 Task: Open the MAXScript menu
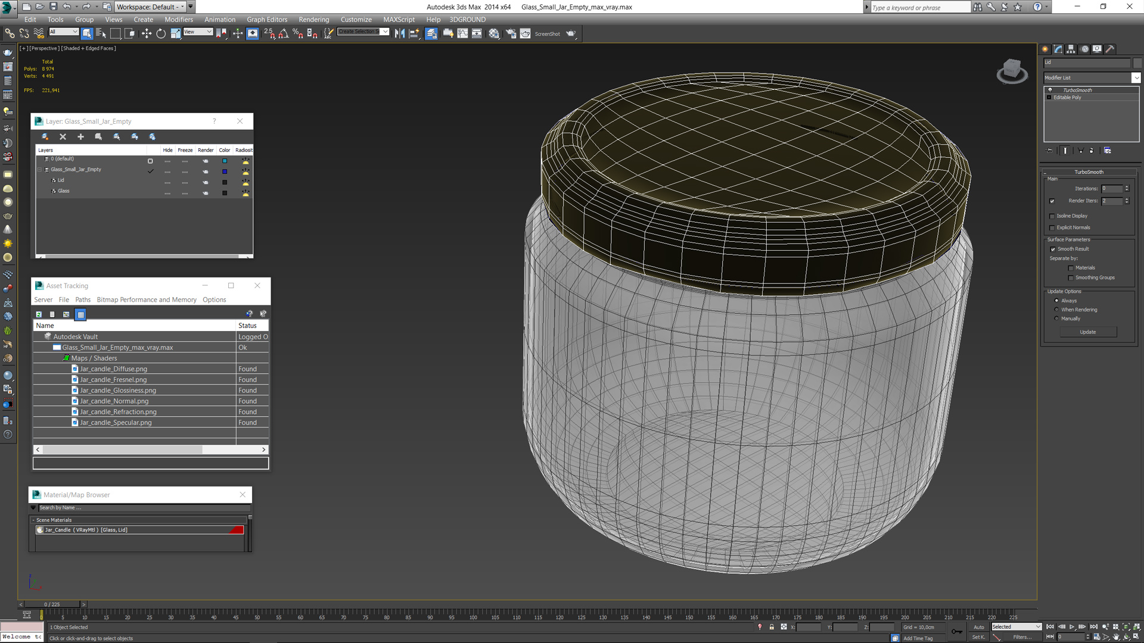coord(399,20)
